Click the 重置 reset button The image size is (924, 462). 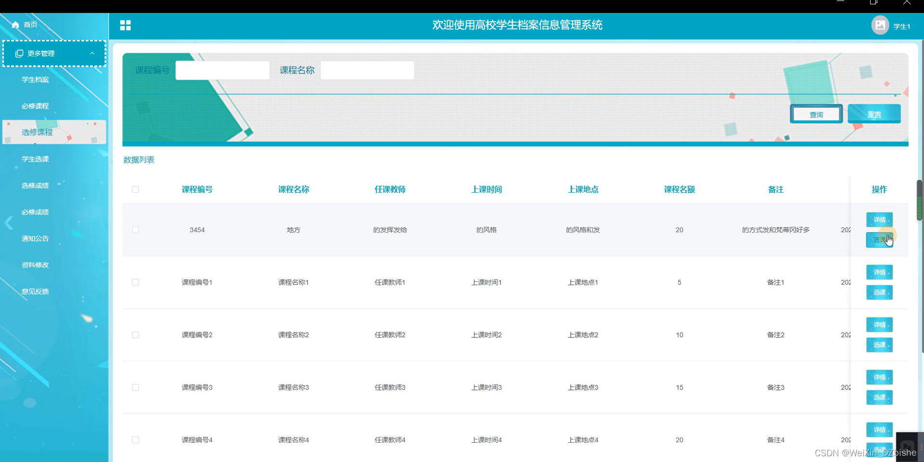click(874, 114)
